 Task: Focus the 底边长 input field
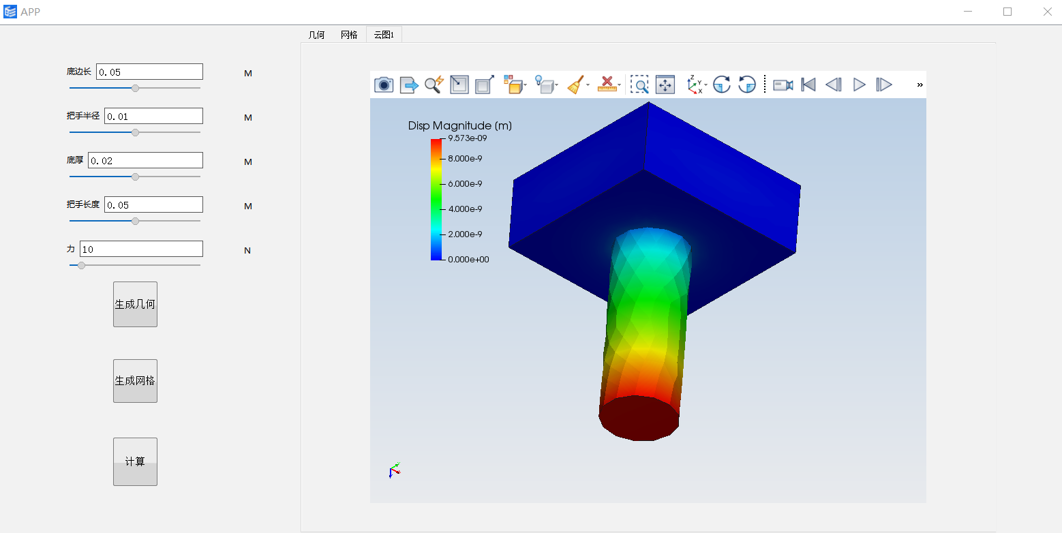(x=149, y=72)
